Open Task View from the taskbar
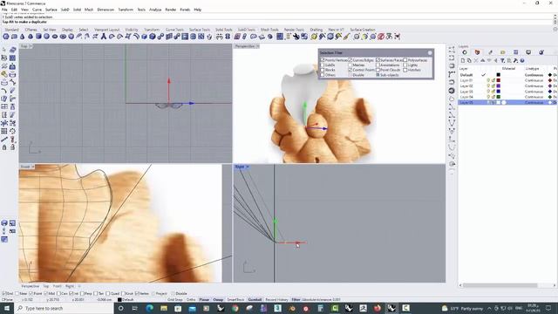 click(x=135, y=308)
